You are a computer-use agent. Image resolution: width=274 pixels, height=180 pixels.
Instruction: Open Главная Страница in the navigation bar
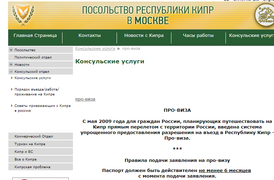pyautogui.click(x=35, y=36)
